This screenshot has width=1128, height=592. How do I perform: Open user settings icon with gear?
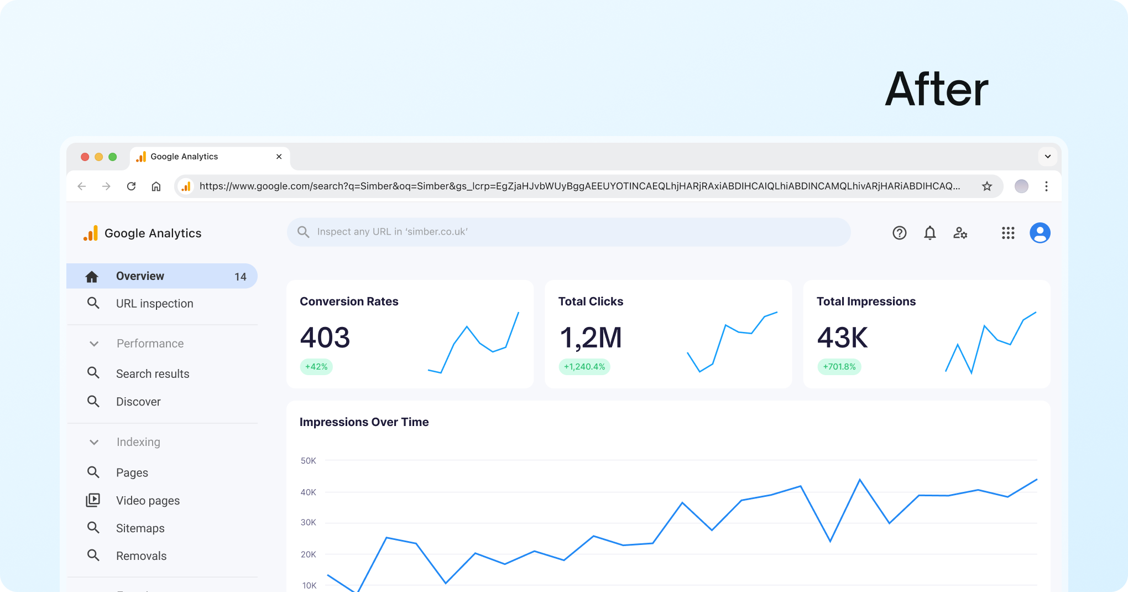(x=960, y=233)
